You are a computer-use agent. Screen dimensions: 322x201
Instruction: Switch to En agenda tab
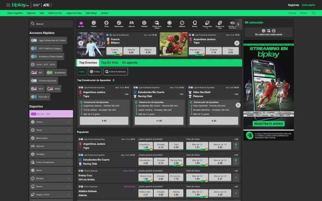tap(130, 63)
